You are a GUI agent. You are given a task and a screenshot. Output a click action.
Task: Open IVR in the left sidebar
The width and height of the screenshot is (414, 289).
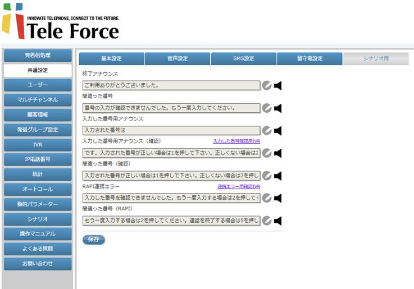tap(38, 145)
